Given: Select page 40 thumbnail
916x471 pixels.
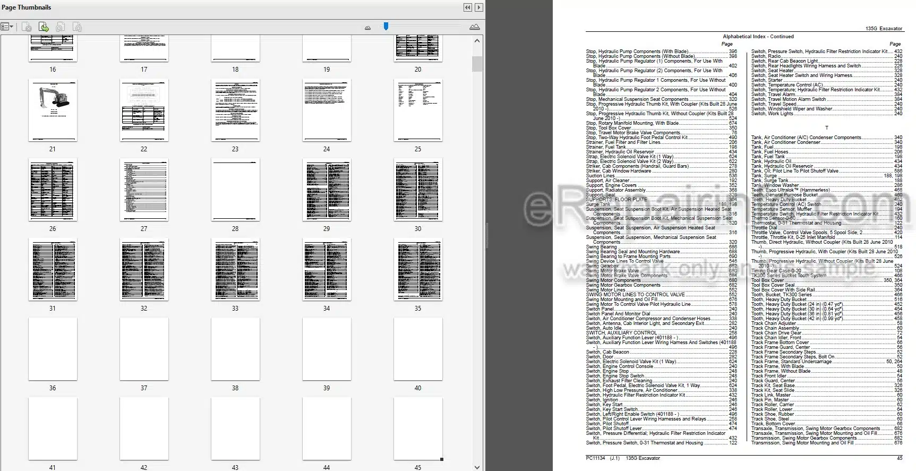Looking at the screenshot, I should (x=418, y=349).
